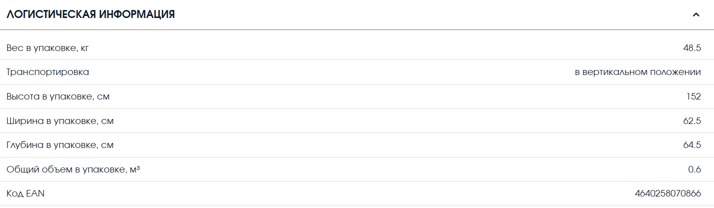Screen dimensions: 714x208
Task: Click the 64.5 depth value
Action: click(x=692, y=145)
